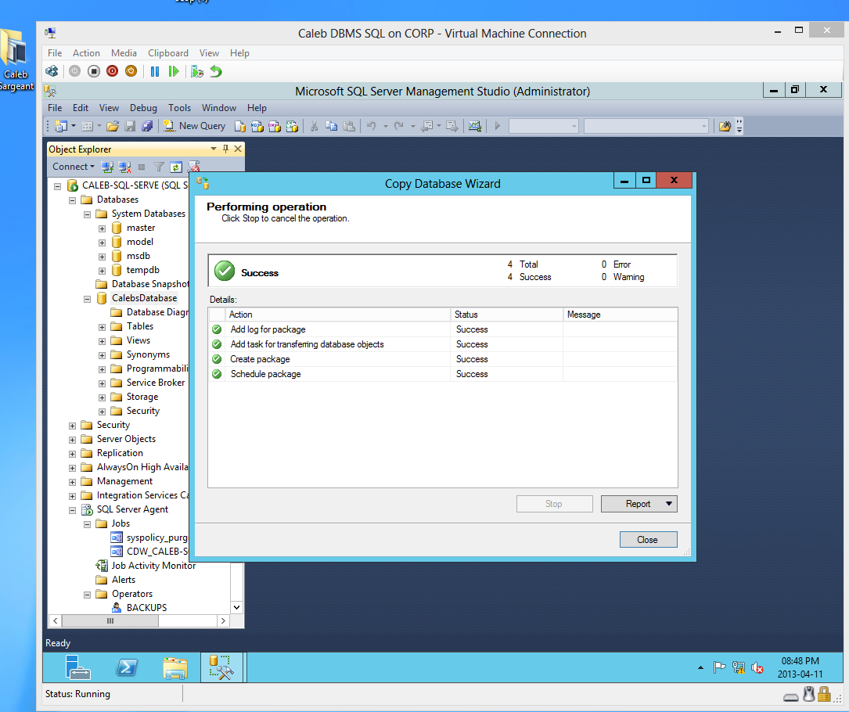This screenshot has height=712, width=849.
Task: Click the orange VM Save state icon
Action: (131, 71)
